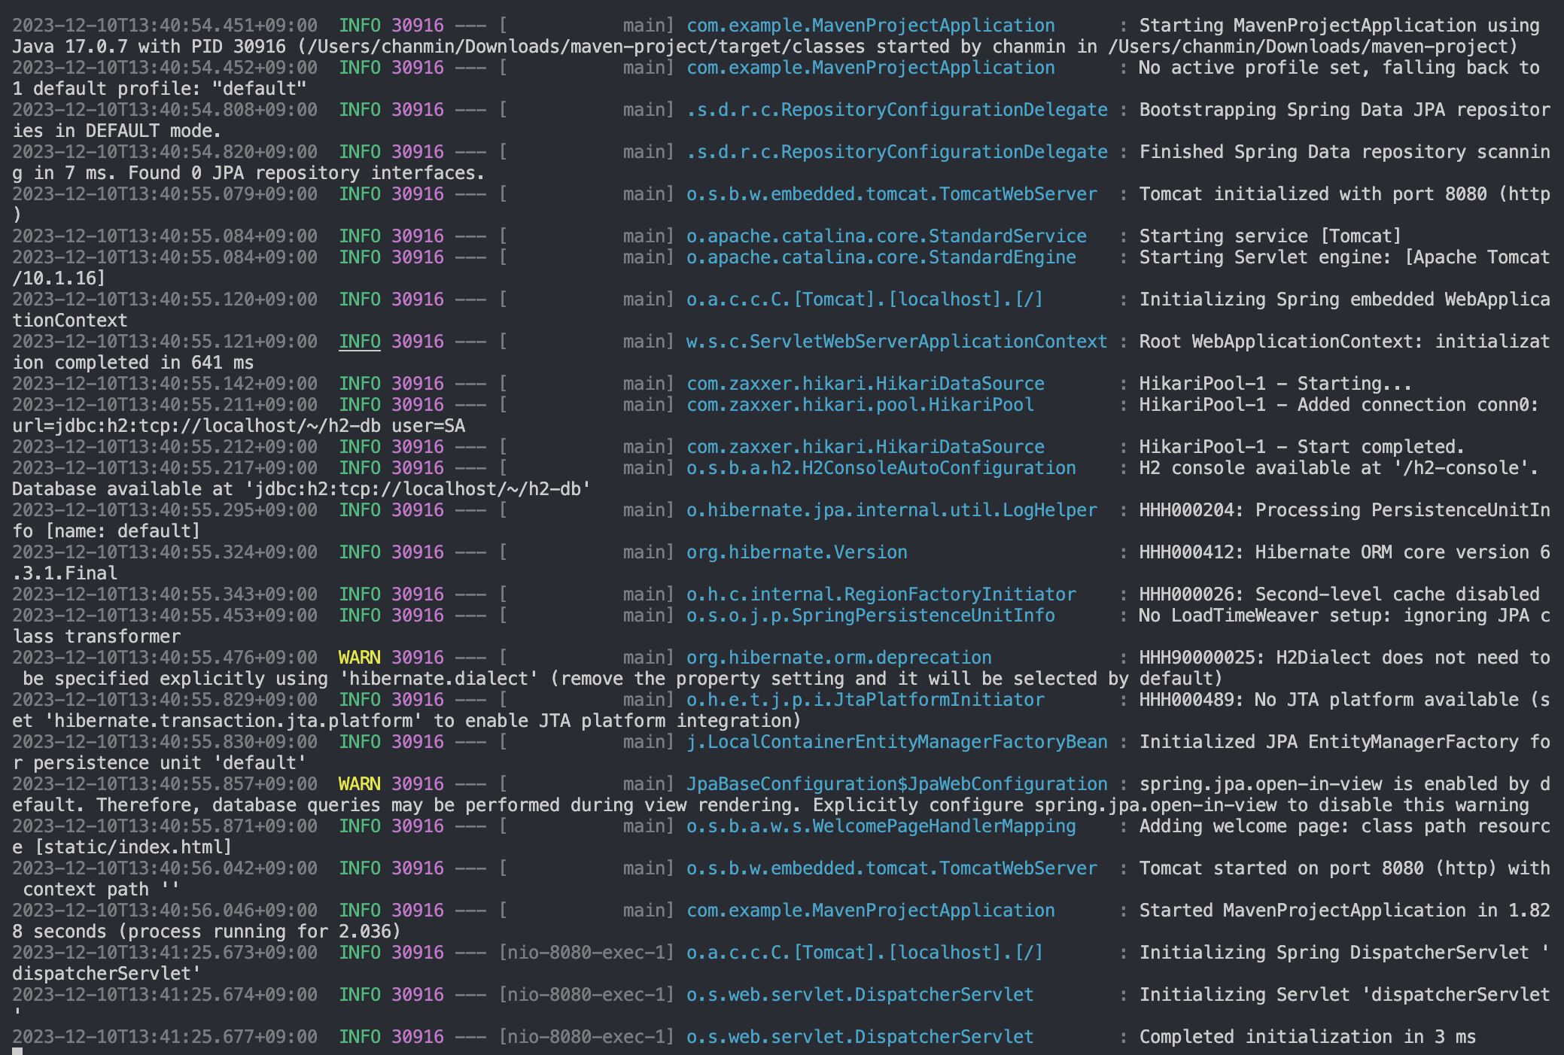Click the underlined INFO log level
Screen dimensions: 1564x1055
click(359, 342)
